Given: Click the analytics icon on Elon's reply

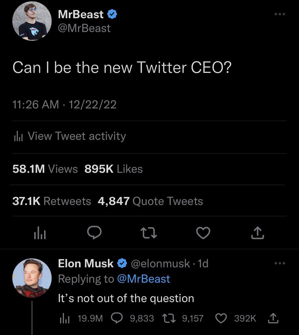Looking at the screenshot, I should [65, 318].
